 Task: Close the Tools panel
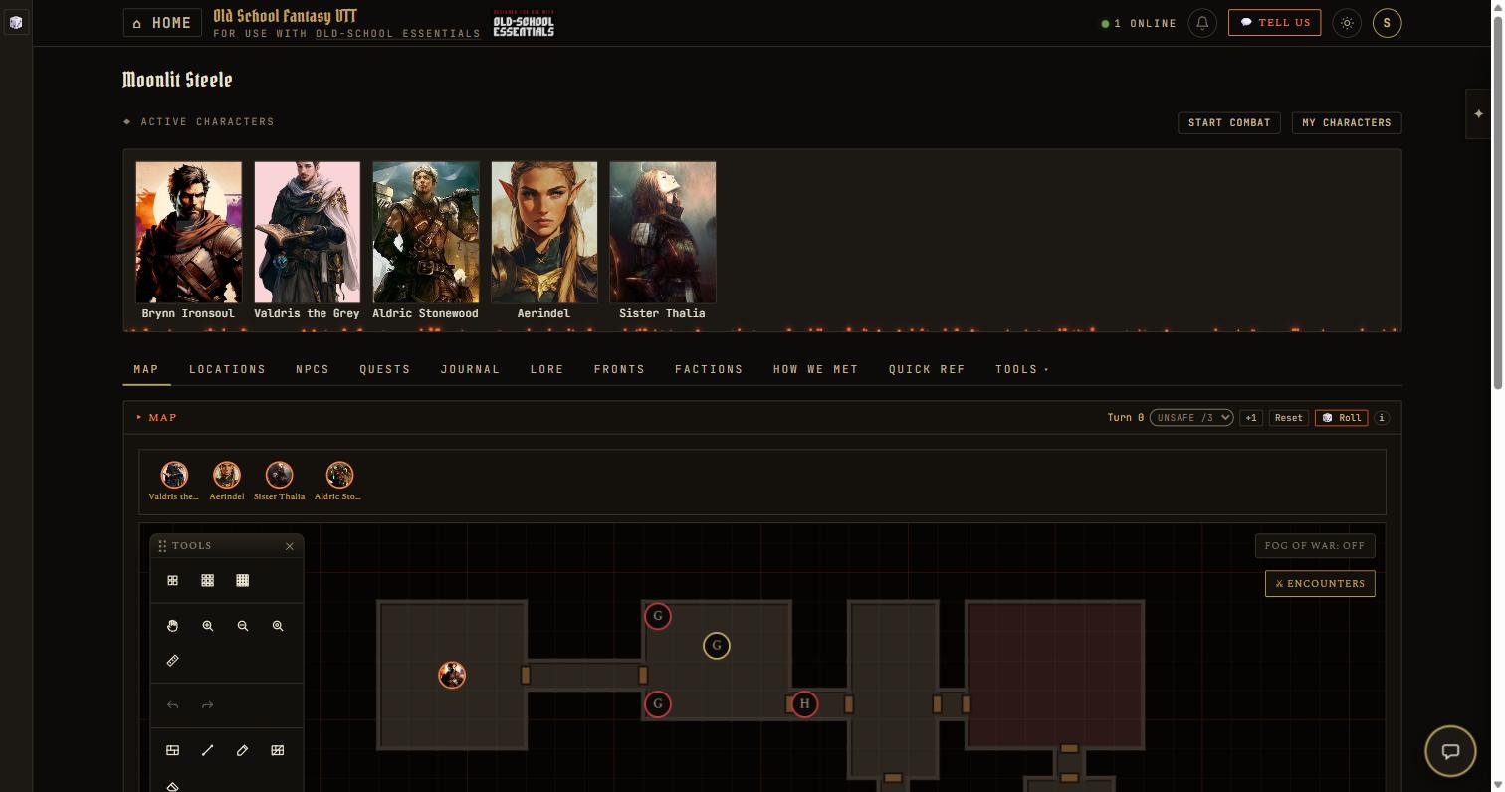point(290,546)
